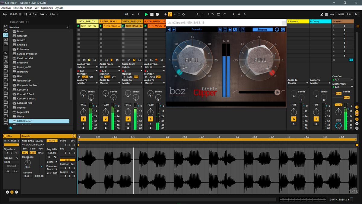Viewport: 362px width, 204px height.
Task: Open A Reverb Audio To Master dropdown
Action: (298, 83)
